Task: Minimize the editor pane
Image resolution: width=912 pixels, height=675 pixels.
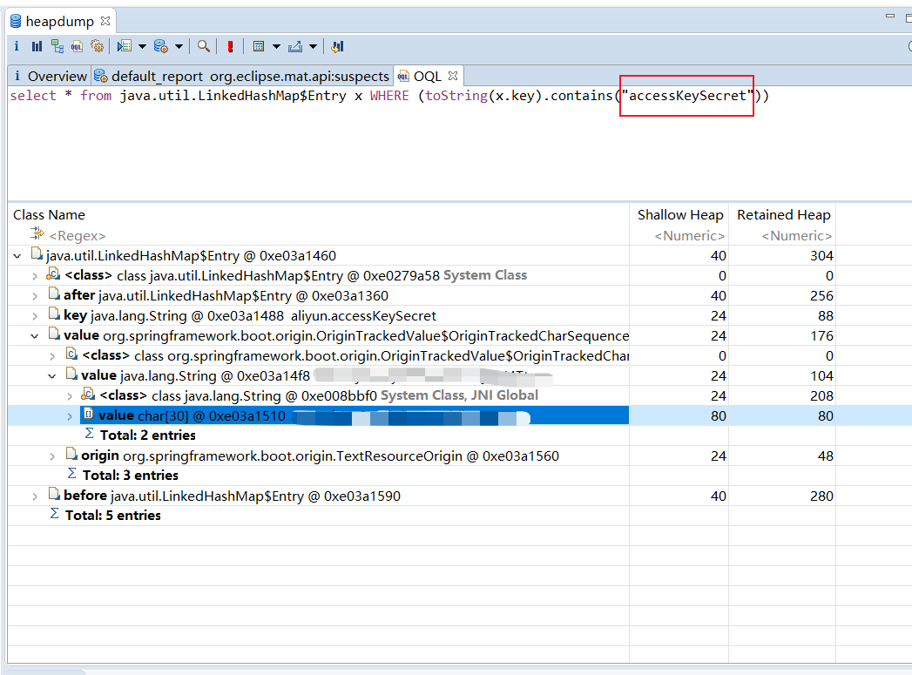Action: click(890, 17)
